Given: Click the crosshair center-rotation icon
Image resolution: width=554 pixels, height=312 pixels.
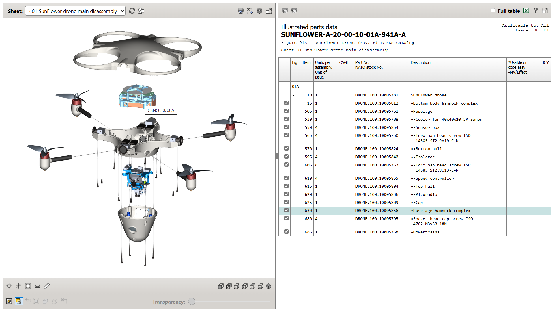Looking at the screenshot, I should [x=9, y=286].
